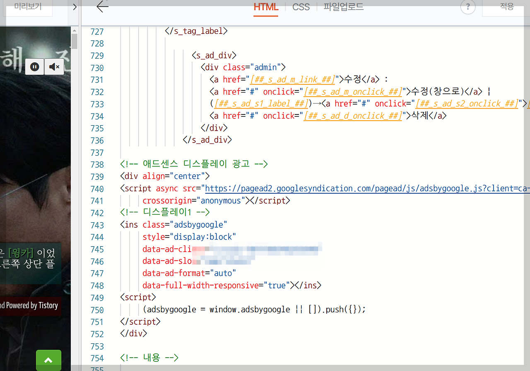Click the data-ad-format="auto" attribute
The height and width of the screenshot is (371, 530).
[x=189, y=273]
